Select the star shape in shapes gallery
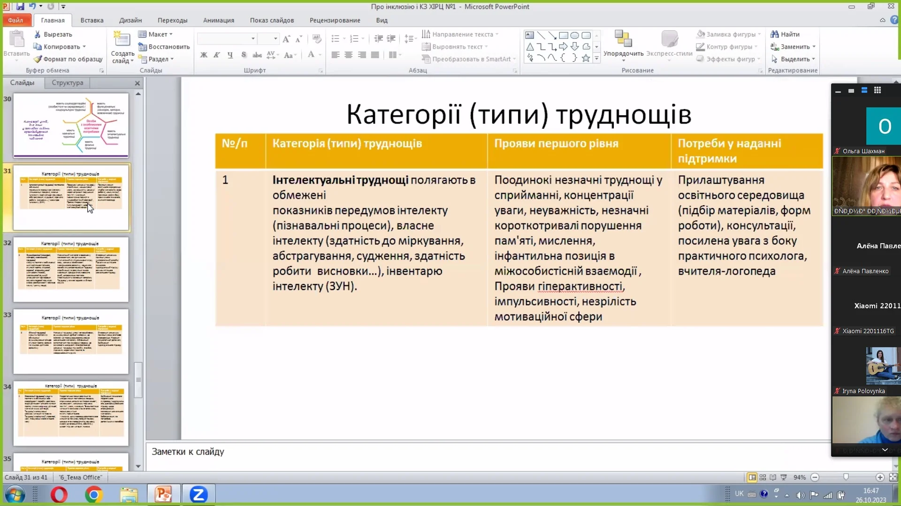901x506 pixels. click(x=586, y=58)
